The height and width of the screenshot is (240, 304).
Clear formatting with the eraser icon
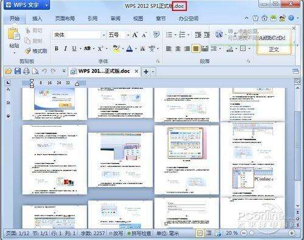pyautogui.click(x=156, y=35)
